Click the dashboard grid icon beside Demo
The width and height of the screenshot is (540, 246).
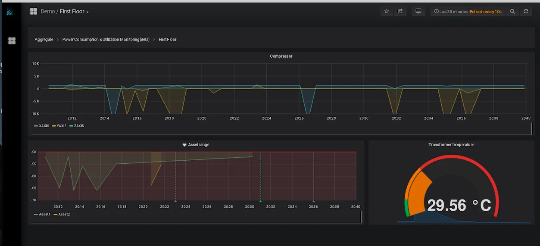point(34,11)
